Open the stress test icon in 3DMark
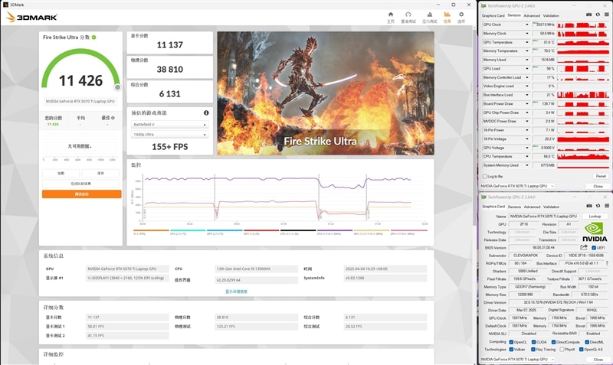 (429, 15)
